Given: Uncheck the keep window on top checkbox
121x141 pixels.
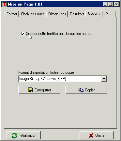Looking at the screenshot, I should [23, 34].
